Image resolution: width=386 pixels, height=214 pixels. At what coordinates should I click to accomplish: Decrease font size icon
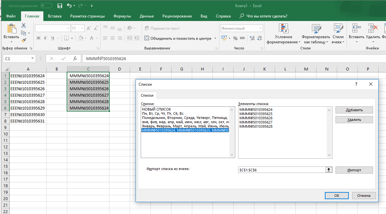click(96, 28)
